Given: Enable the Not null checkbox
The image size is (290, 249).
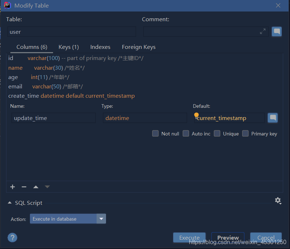Looking at the screenshot, I should point(155,133).
